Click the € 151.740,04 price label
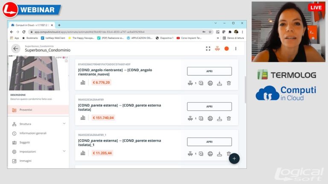This screenshot has height=184, width=328. click(x=103, y=118)
